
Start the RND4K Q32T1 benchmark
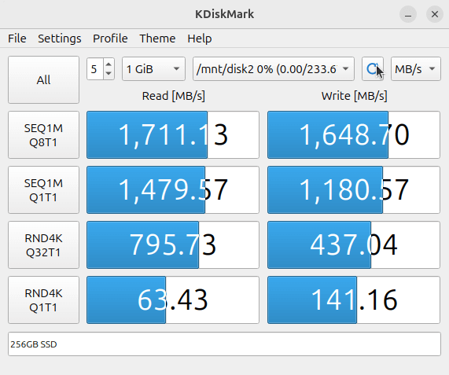(x=43, y=244)
